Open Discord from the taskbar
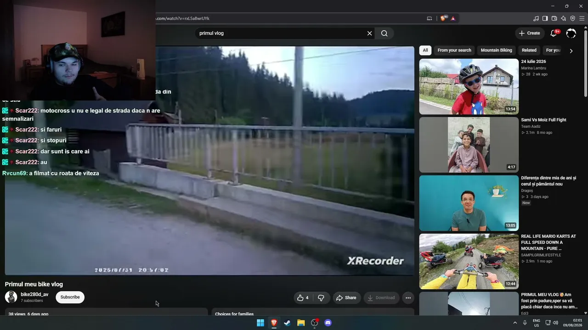 pyautogui.click(x=328, y=323)
